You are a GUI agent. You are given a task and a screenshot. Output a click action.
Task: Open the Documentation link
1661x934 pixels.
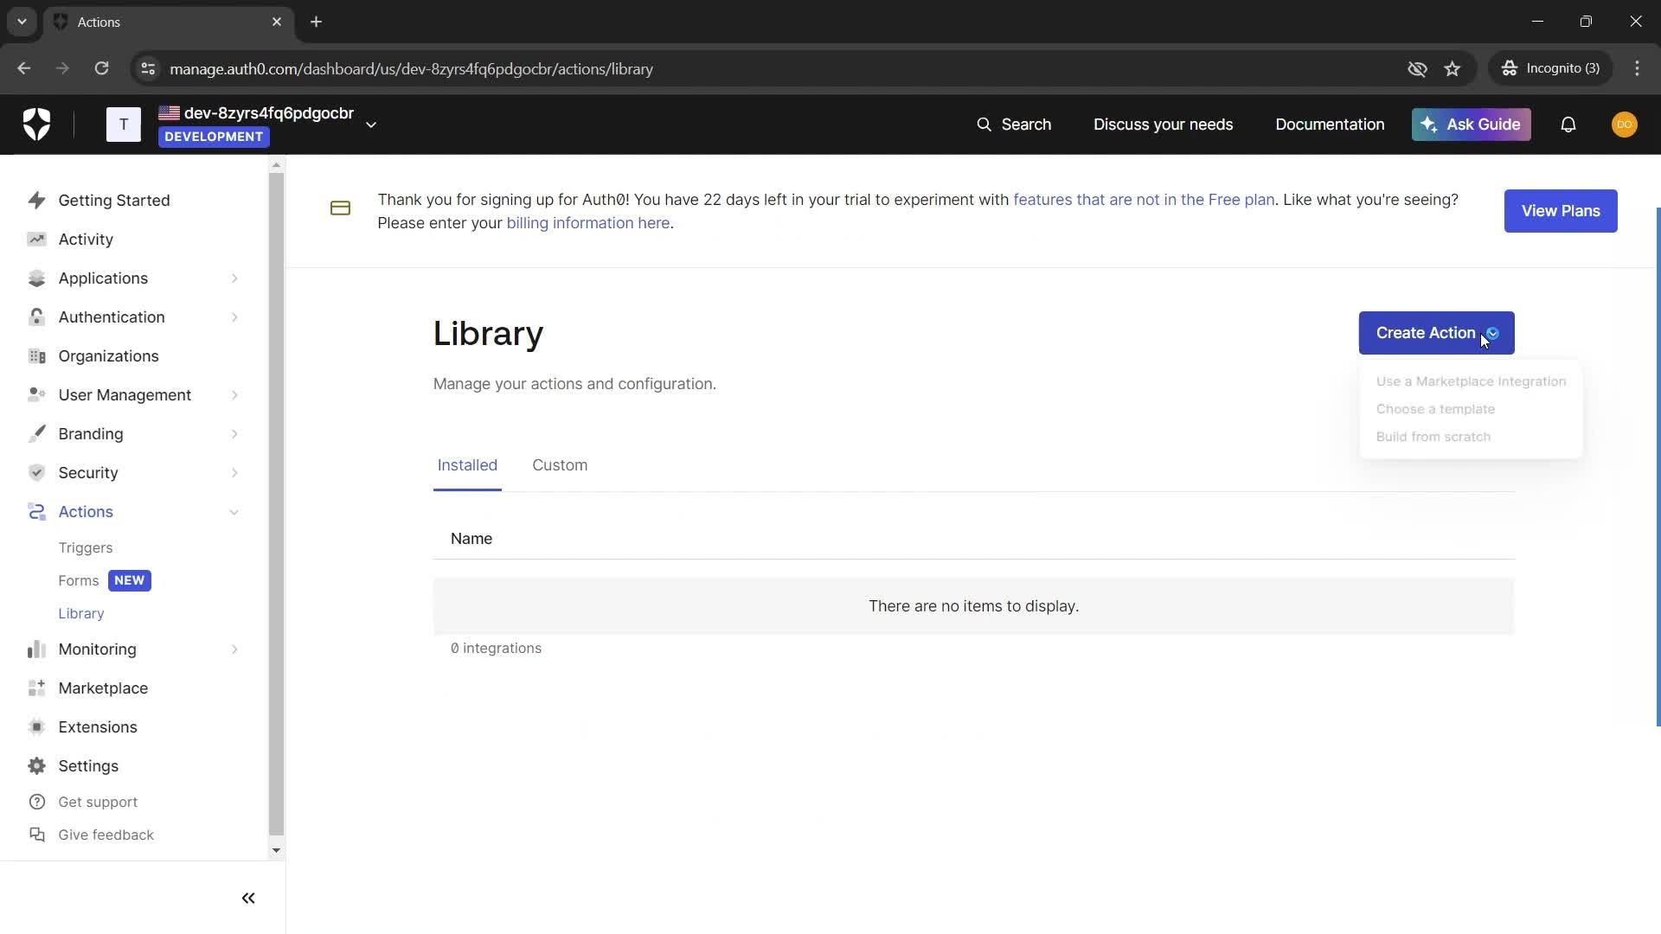(x=1330, y=125)
